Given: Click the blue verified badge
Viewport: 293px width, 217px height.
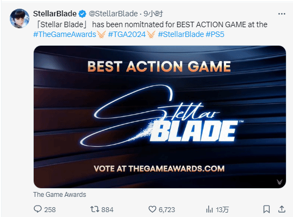Looking at the screenshot, I should (x=82, y=14).
